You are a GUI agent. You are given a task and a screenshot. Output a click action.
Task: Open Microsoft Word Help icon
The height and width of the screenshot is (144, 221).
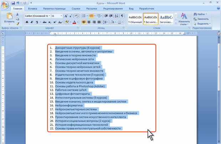pos(217,8)
